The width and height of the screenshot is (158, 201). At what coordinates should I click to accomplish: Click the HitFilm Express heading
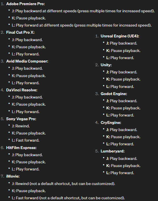[x=21, y=148]
